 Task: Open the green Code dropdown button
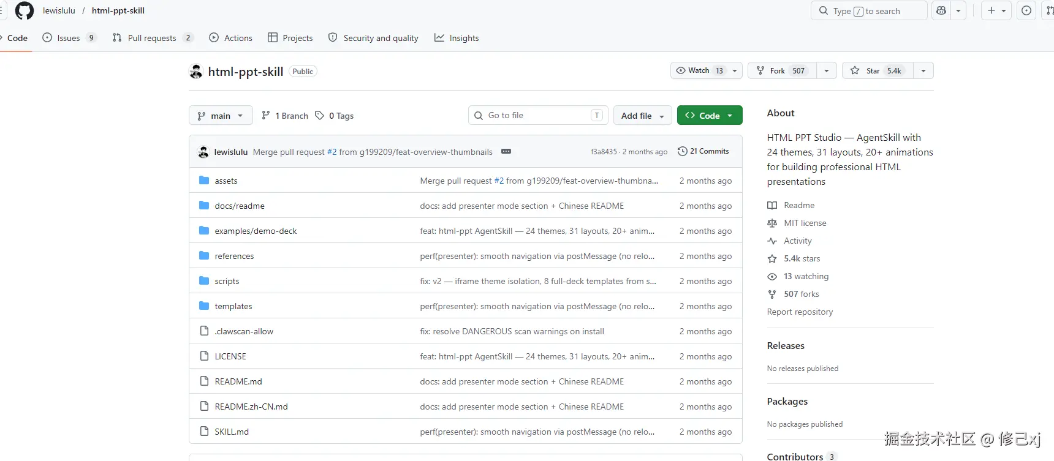coord(710,116)
